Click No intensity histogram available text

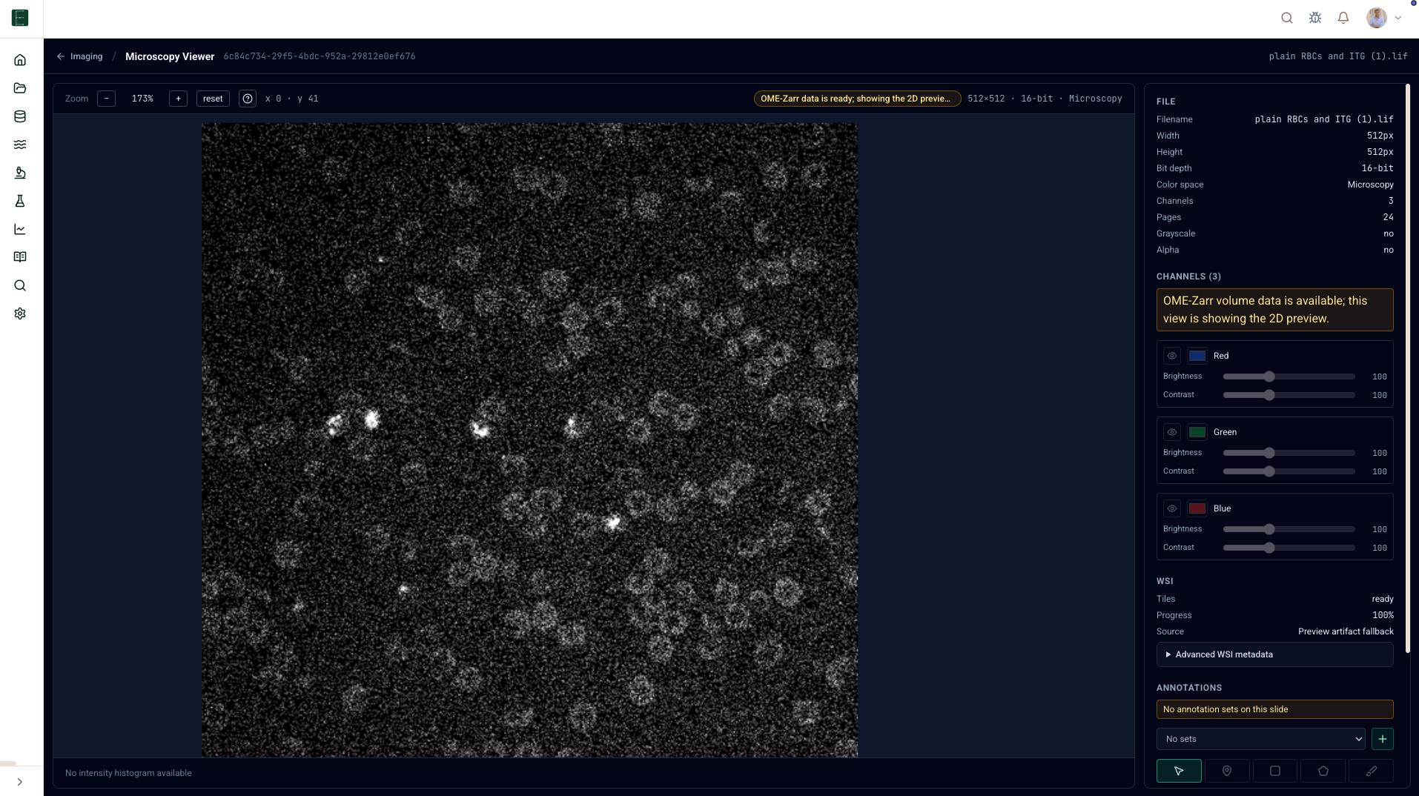tap(128, 773)
